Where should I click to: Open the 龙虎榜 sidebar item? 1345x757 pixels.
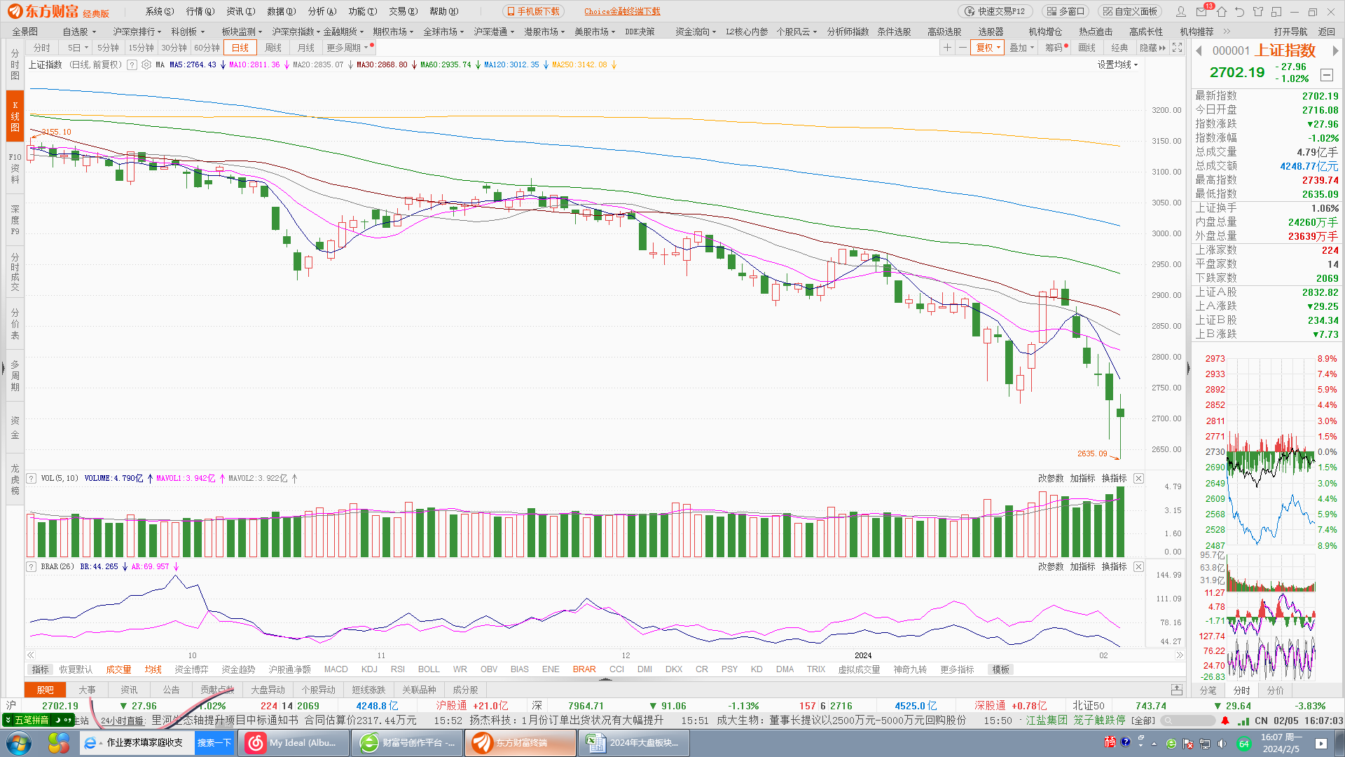point(15,479)
